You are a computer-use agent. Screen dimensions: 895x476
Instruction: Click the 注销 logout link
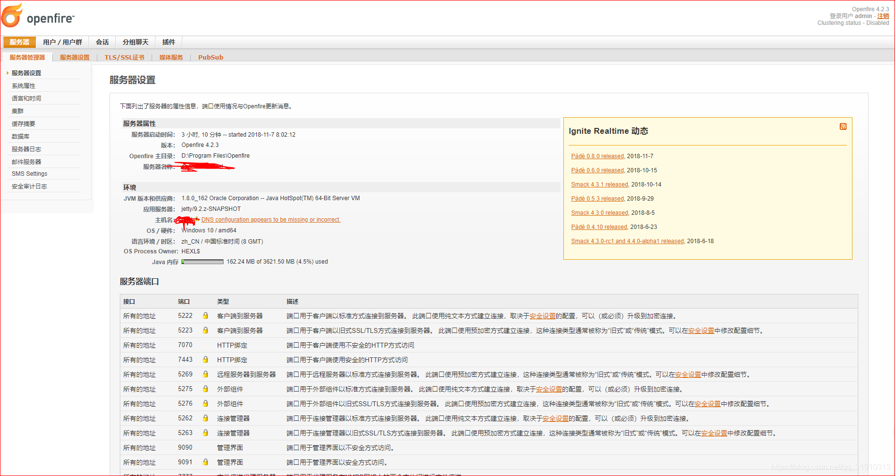883,16
